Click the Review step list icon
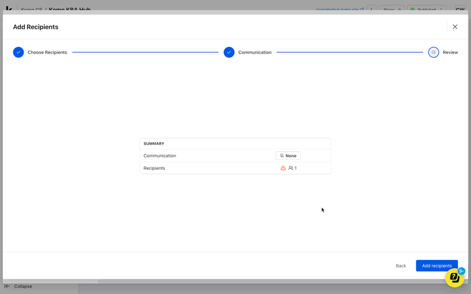This screenshot has height=294, width=471. [433, 52]
